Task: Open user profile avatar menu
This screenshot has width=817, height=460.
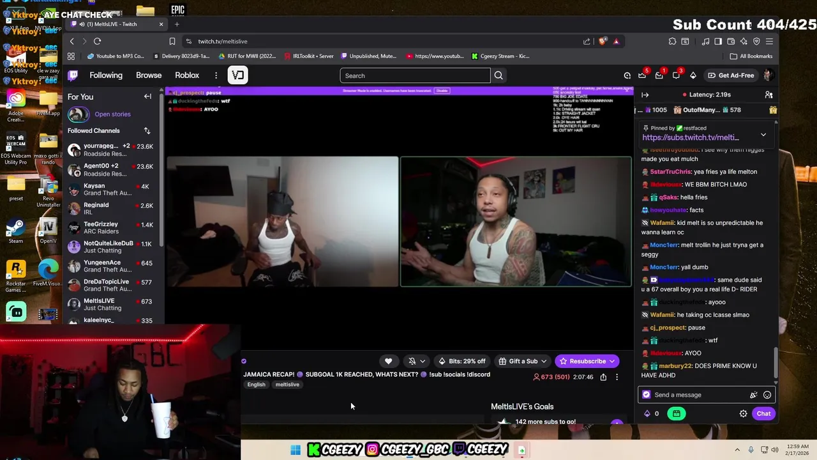Action: tap(768, 75)
